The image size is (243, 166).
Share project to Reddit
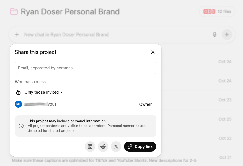point(103,147)
